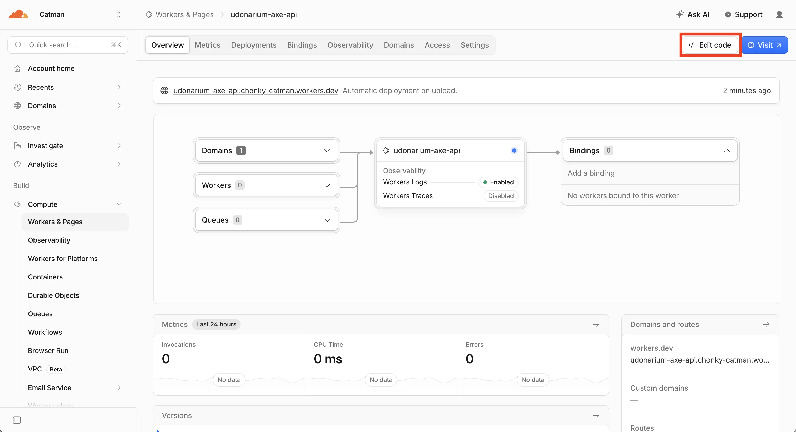Viewport: 796px width, 432px height.
Task: Open Workers for Platforms
Action: pyautogui.click(x=63, y=259)
